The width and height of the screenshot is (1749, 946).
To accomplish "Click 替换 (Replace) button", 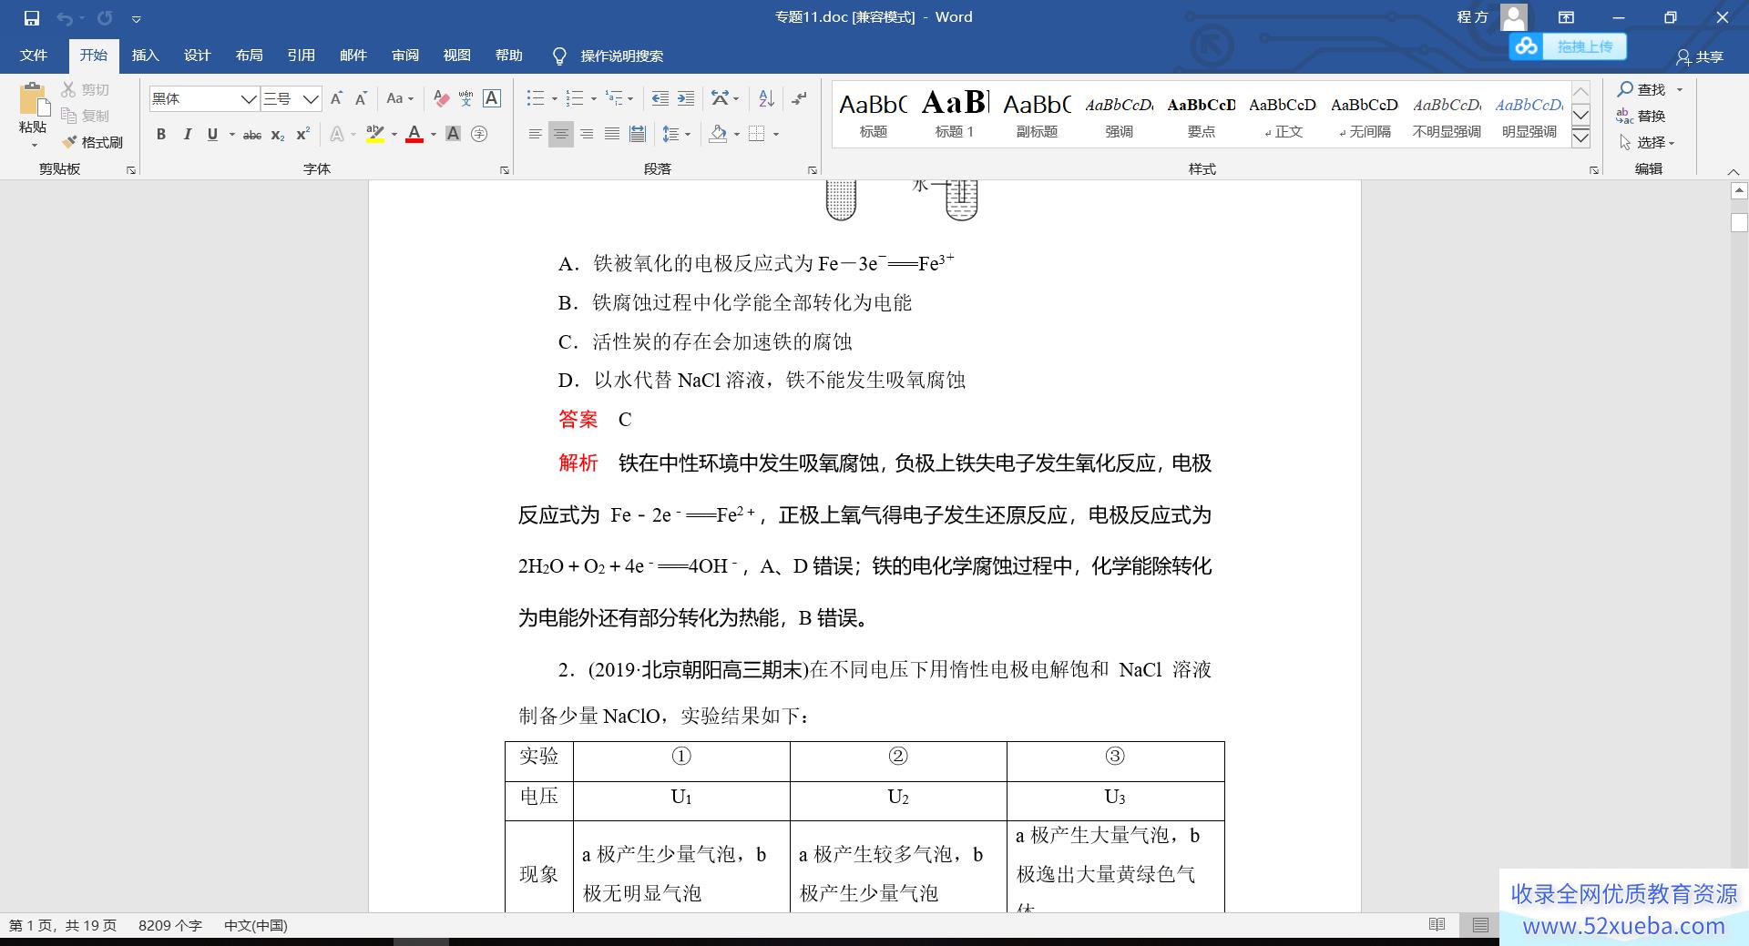I will click(1642, 116).
